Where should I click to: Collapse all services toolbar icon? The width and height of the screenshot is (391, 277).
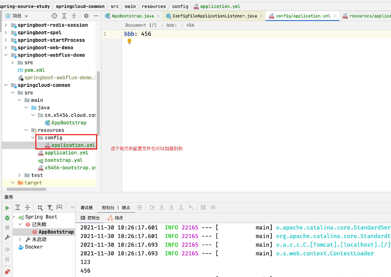coord(27,207)
